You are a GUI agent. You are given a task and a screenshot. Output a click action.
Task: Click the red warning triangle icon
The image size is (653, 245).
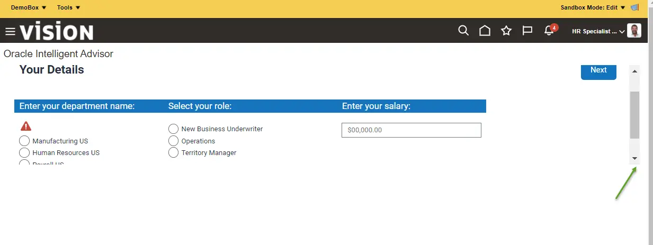click(x=26, y=126)
